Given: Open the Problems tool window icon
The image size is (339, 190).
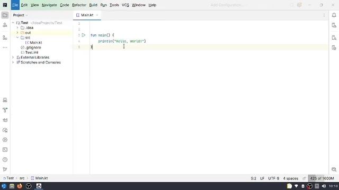Looking at the screenshot, I should pos(5,159).
